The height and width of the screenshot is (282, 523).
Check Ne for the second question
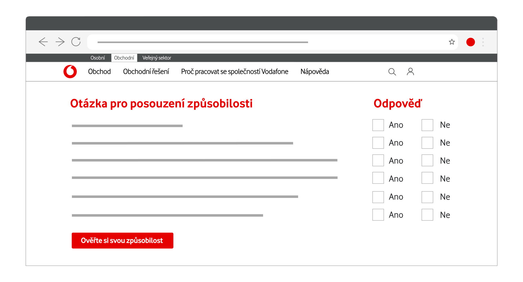tap(427, 143)
